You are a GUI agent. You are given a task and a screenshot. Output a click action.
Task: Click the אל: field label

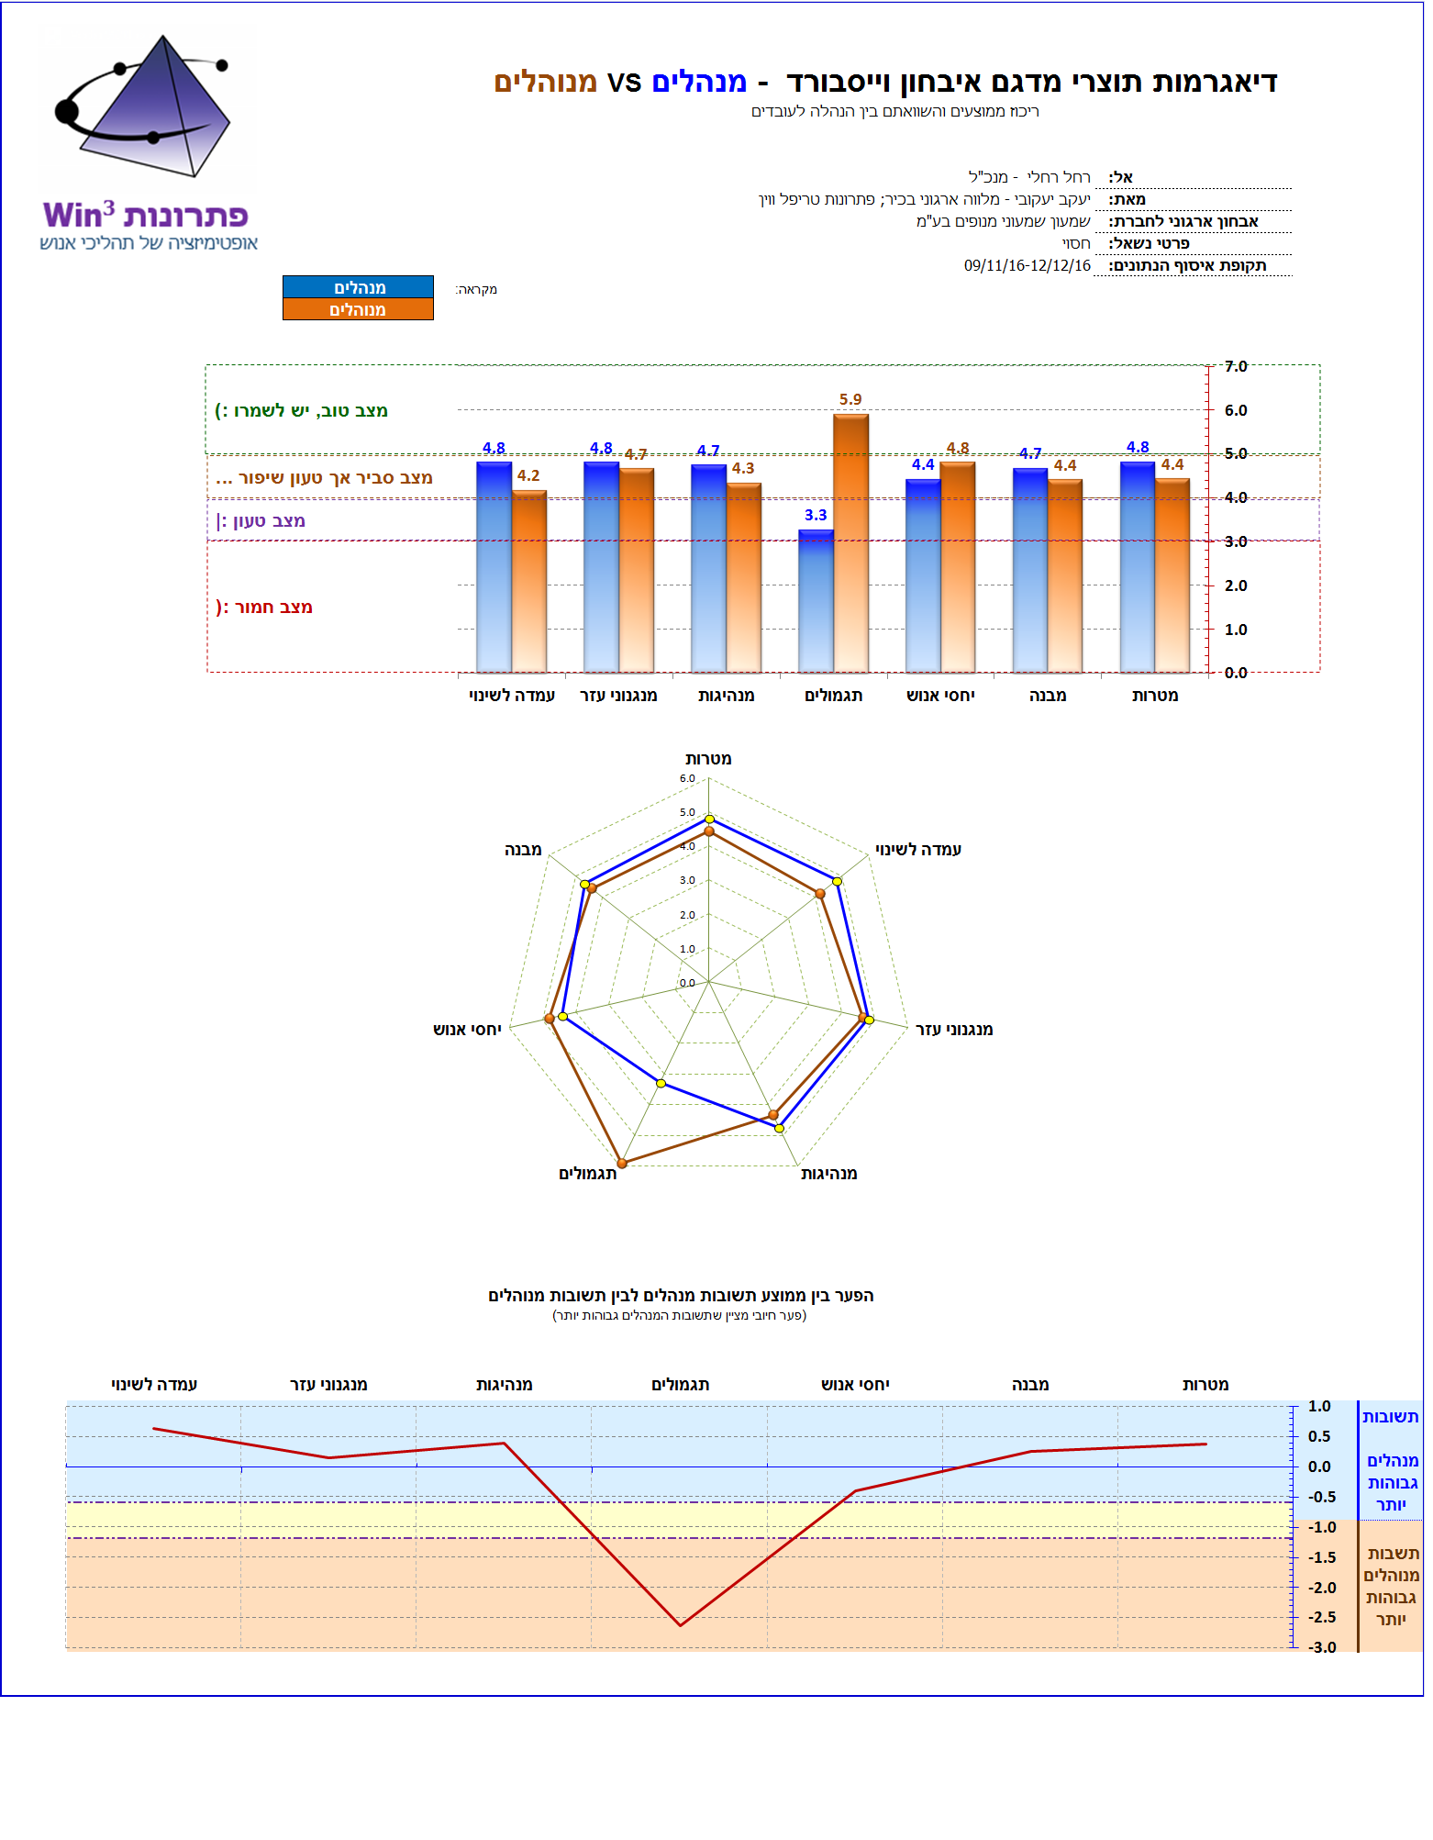point(1121,177)
